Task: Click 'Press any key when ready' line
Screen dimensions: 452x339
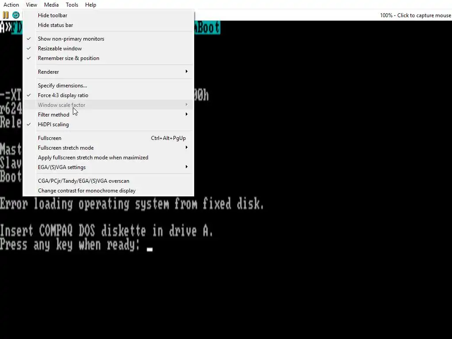Action: click(70, 245)
